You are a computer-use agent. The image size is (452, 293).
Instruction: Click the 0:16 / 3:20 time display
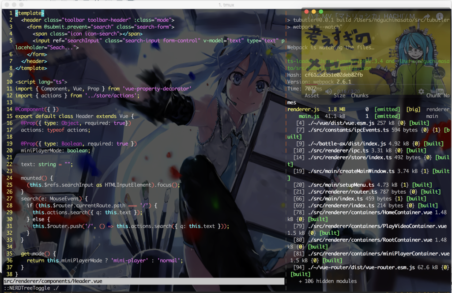click(x=348, y=92)
